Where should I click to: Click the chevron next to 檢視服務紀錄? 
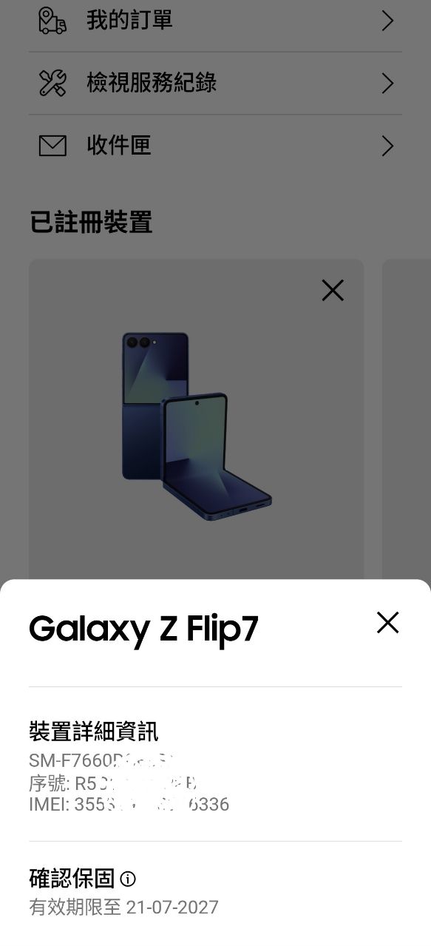387,84
